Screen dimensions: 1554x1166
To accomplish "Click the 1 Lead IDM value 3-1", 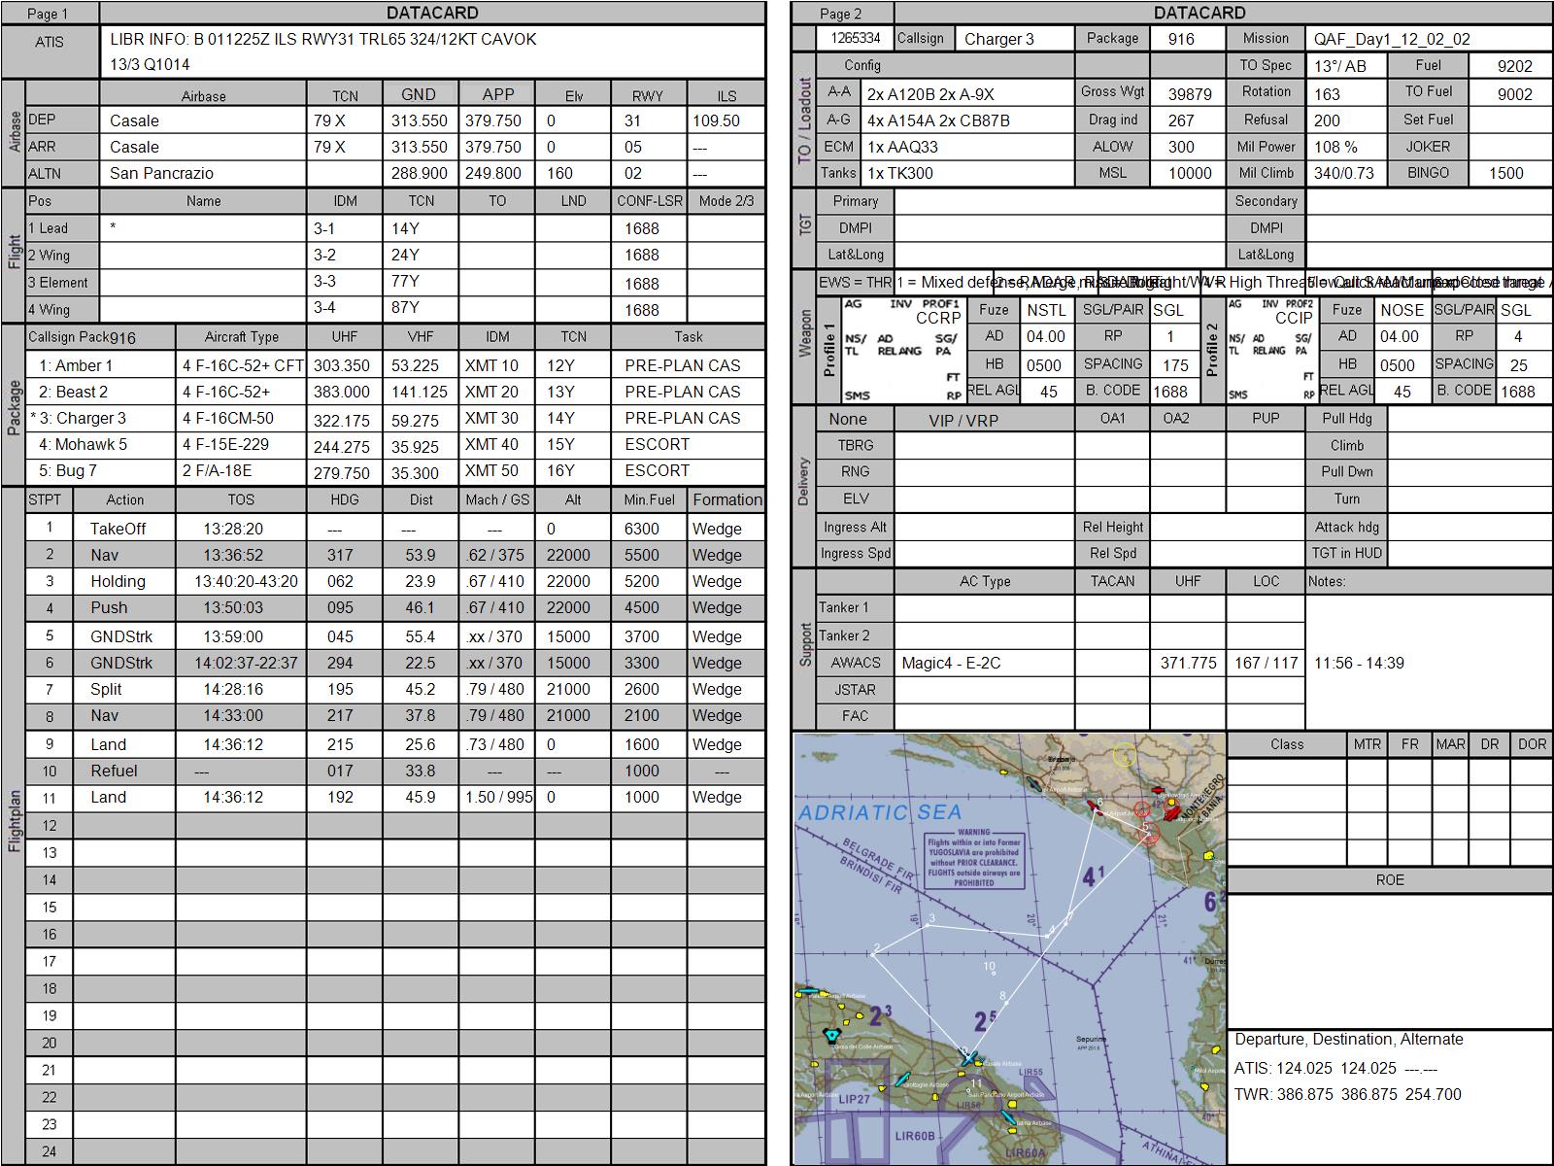I will 323,228.
